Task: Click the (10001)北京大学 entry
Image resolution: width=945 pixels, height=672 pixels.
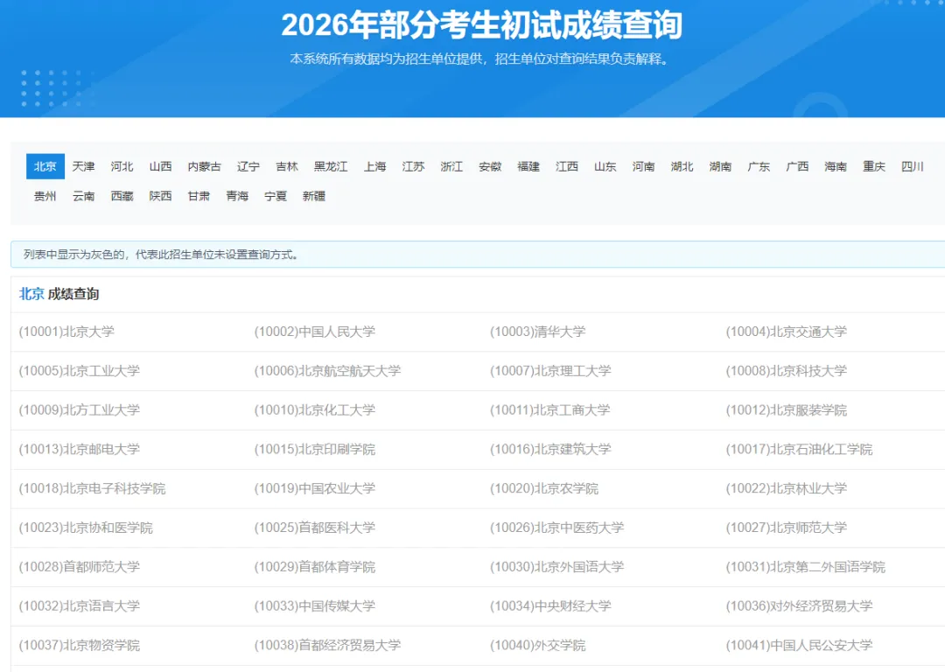Action: (66, 332)
